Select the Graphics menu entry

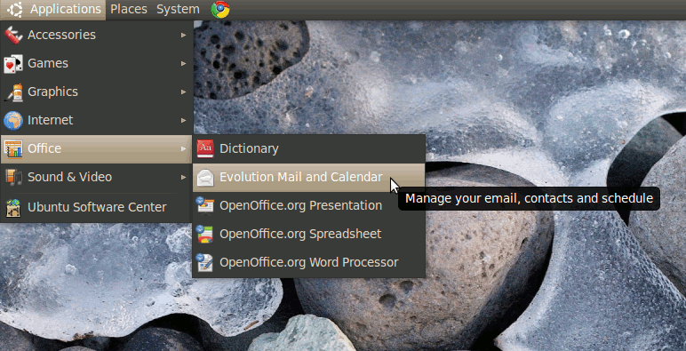[x=96, y=92]
